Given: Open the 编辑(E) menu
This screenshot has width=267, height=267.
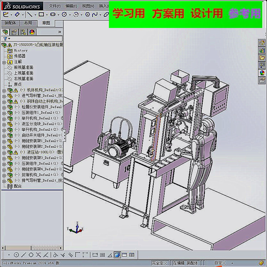Looking at the screenshot, I should (x=71, y=6).
